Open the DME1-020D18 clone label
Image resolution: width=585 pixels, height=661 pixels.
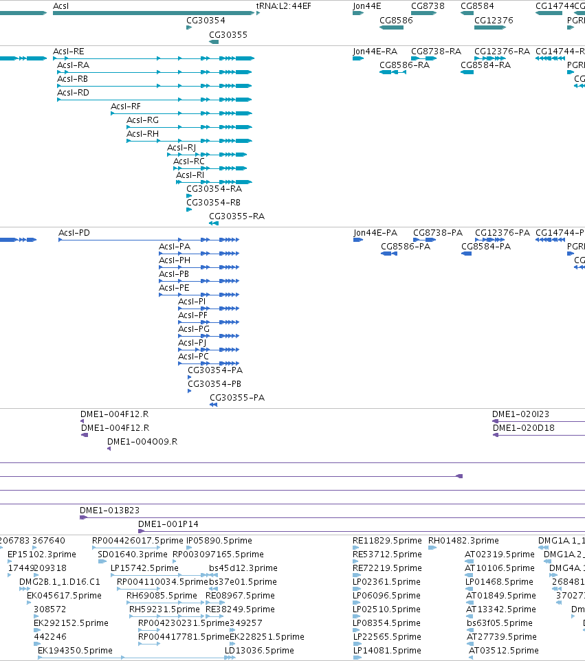523,428
